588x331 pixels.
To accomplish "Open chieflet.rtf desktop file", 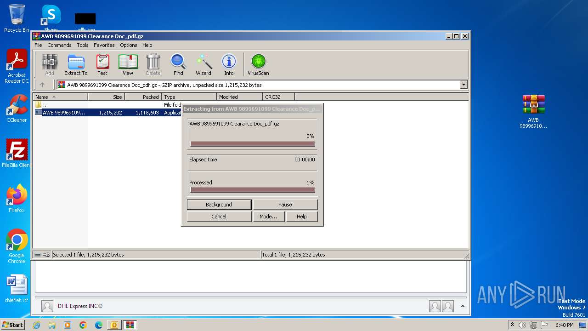I will (x=17, y=289).
